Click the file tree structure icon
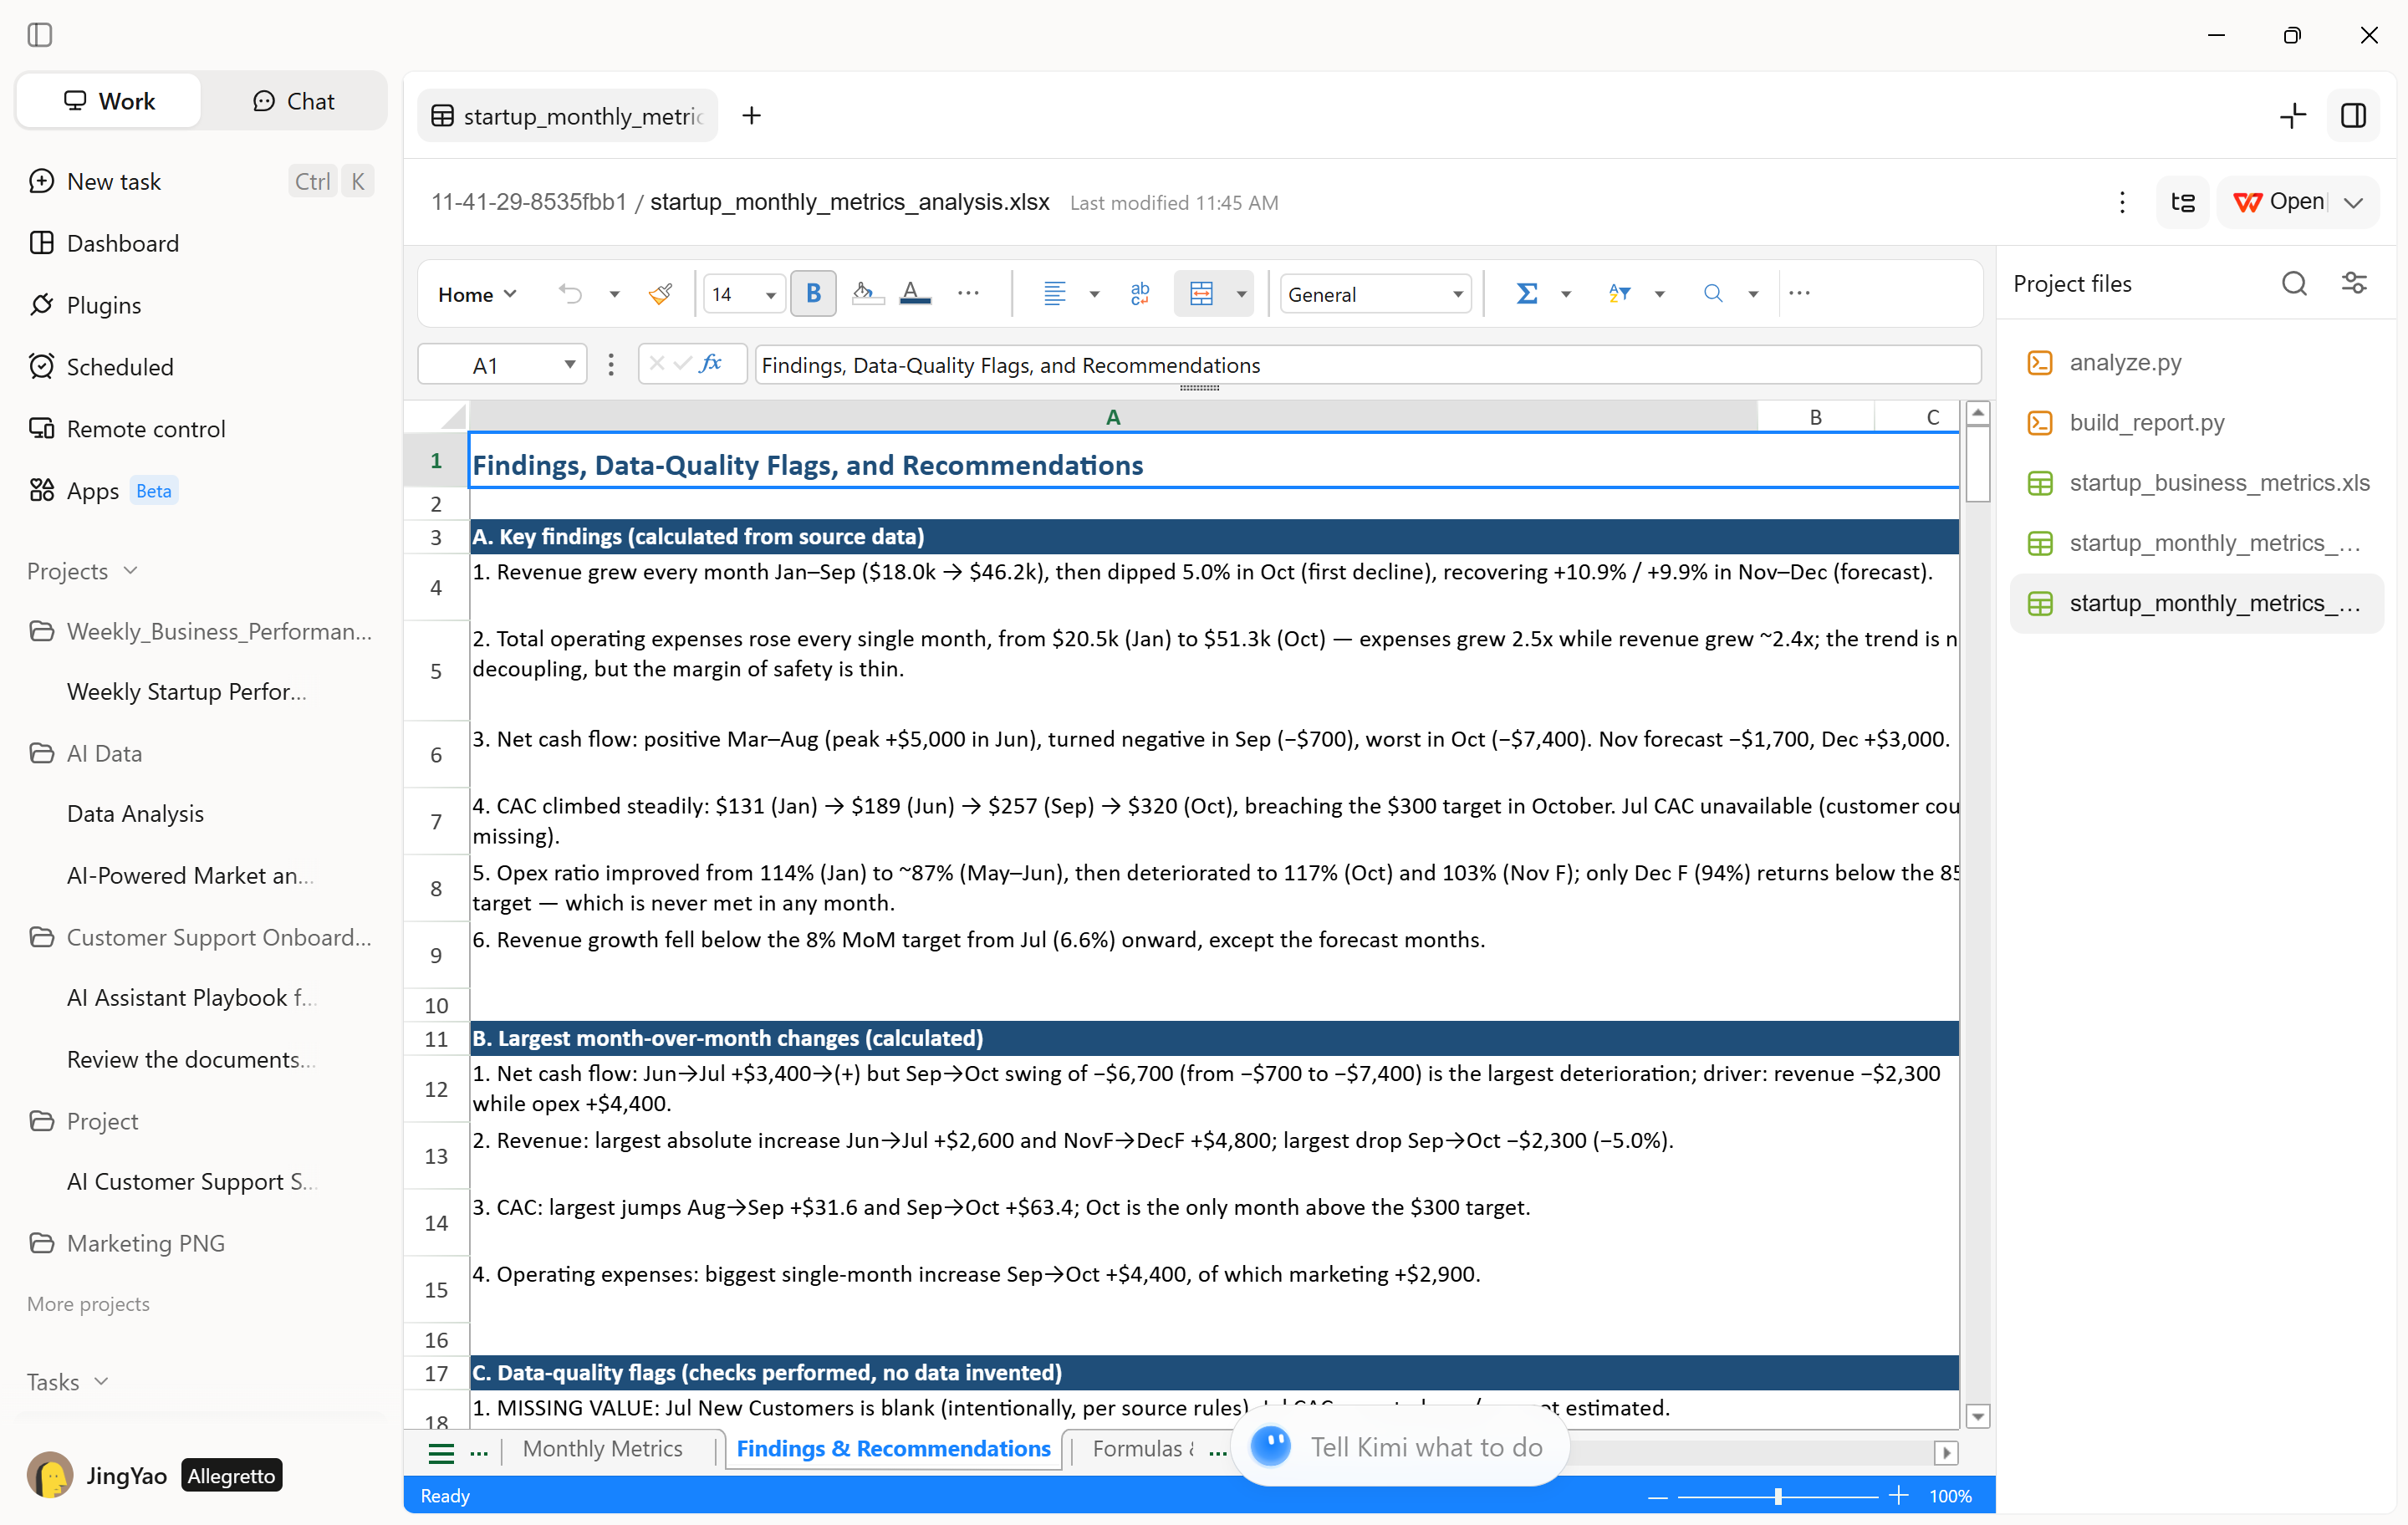Screen dimensions: 2408x1525 point(2182,202)
